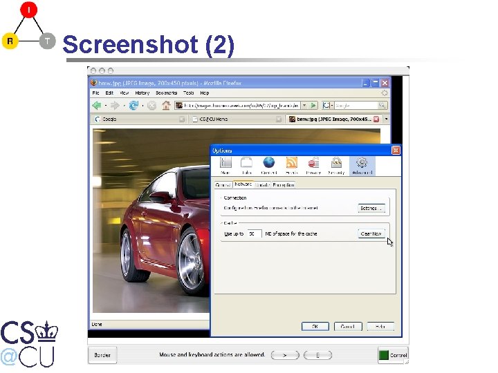Click the bmw.jpg favicon in address bar
This screenshot has width=498, height=373.
click(x=179, y=105)
